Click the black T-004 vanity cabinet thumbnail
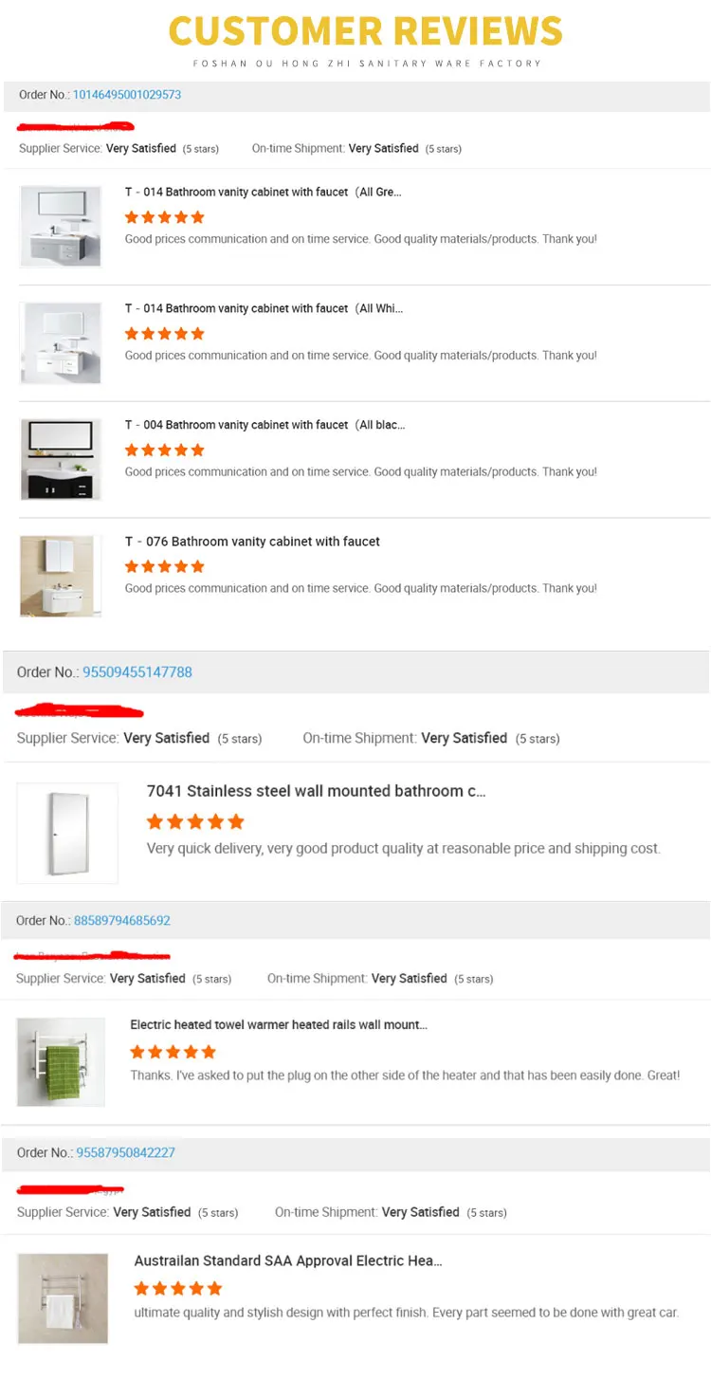This screenshot has width=711, height=1379. point(61,459)
